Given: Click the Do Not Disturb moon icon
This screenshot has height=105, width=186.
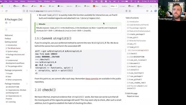Looking at the screenshot, I should pos(110,1).
